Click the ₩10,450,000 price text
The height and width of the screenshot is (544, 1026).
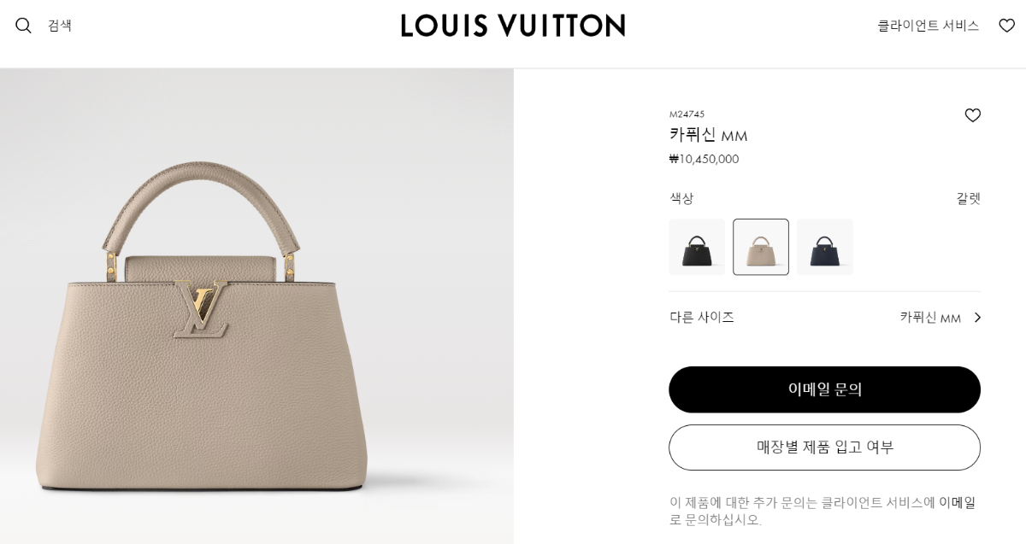click(704, 159)
